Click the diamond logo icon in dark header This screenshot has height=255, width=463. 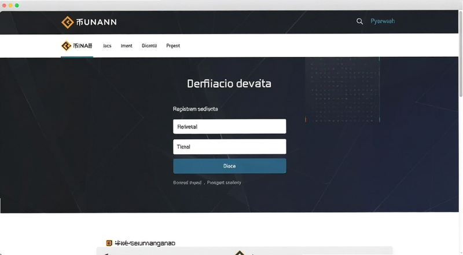(67, 22)
